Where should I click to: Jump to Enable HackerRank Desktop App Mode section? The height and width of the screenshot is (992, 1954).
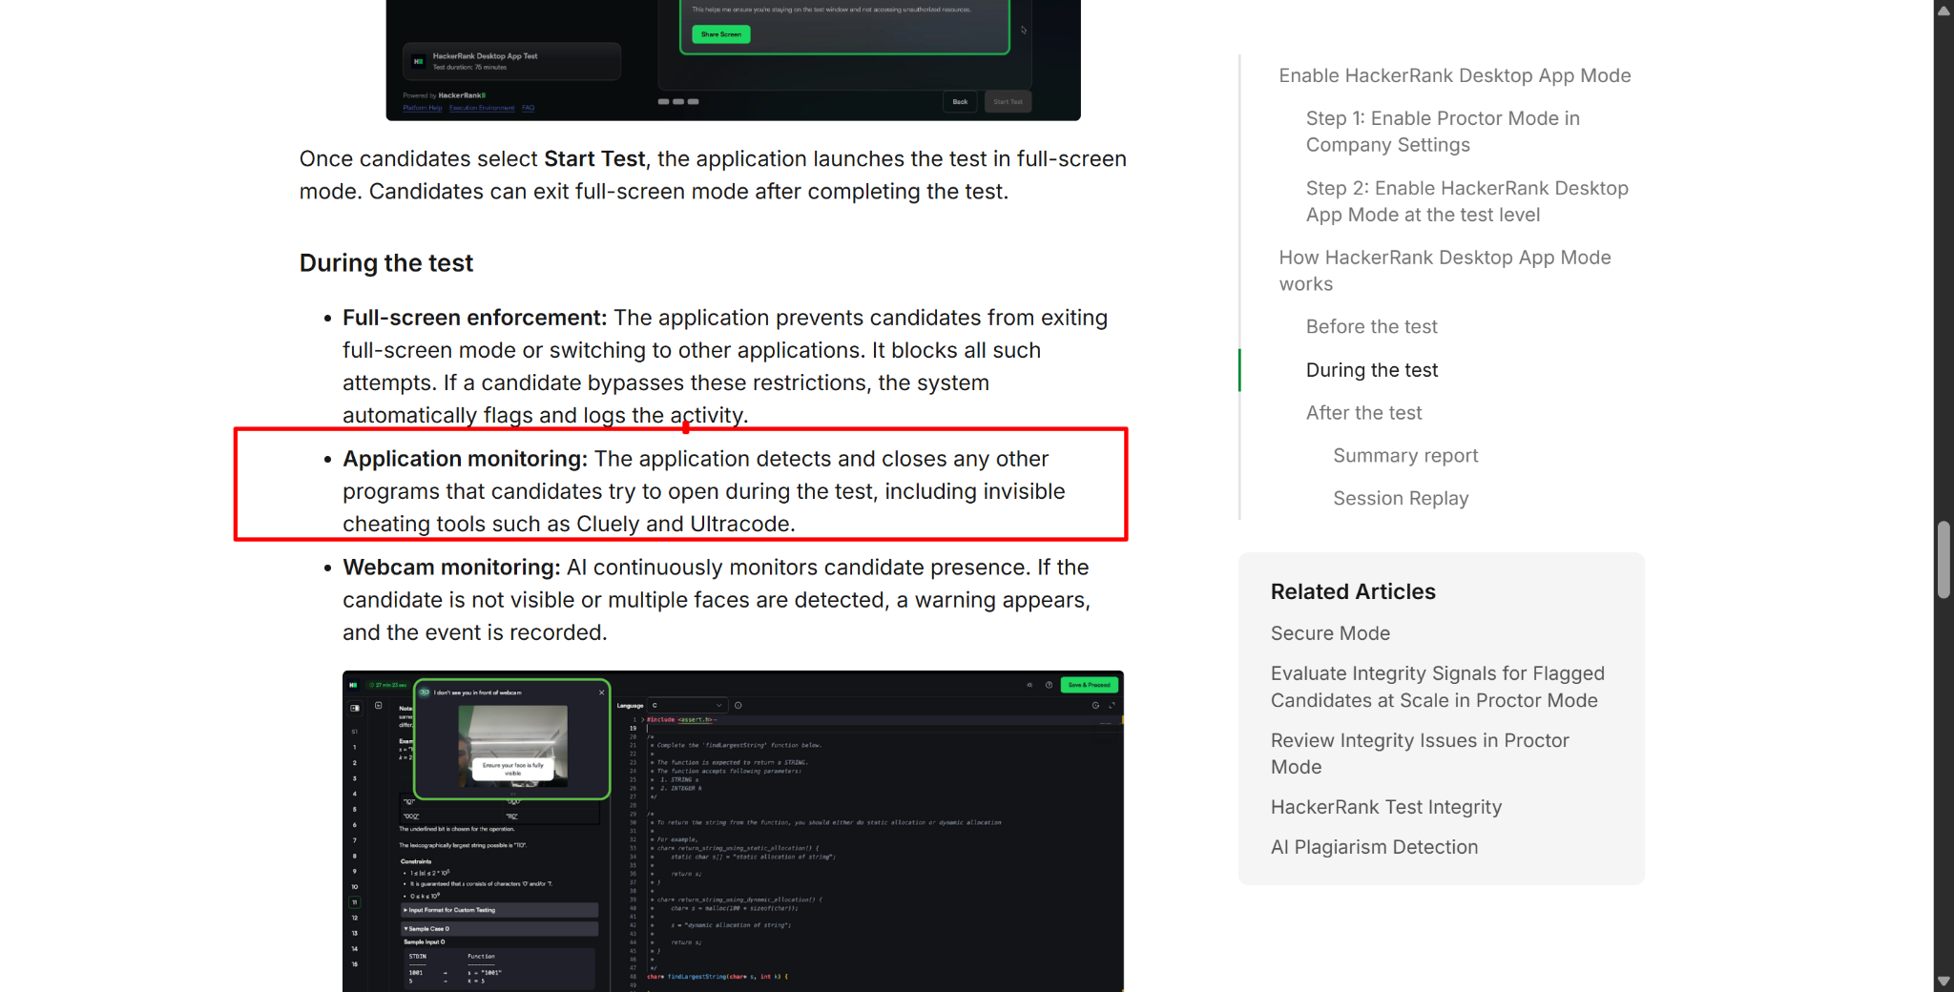point(1455,75)
